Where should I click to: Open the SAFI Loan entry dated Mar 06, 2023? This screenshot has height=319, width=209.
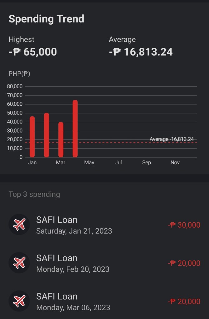pyautogui.click(x=73, y=302)
